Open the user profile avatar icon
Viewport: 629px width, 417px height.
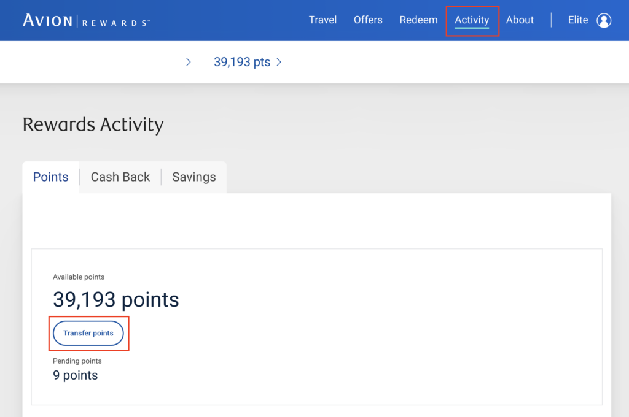coord(604,20)
